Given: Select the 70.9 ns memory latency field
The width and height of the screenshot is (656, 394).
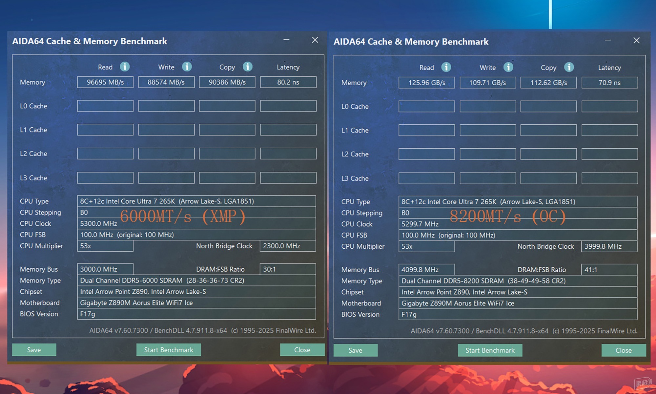Looking at the screenshot, I should click(609, 83).
